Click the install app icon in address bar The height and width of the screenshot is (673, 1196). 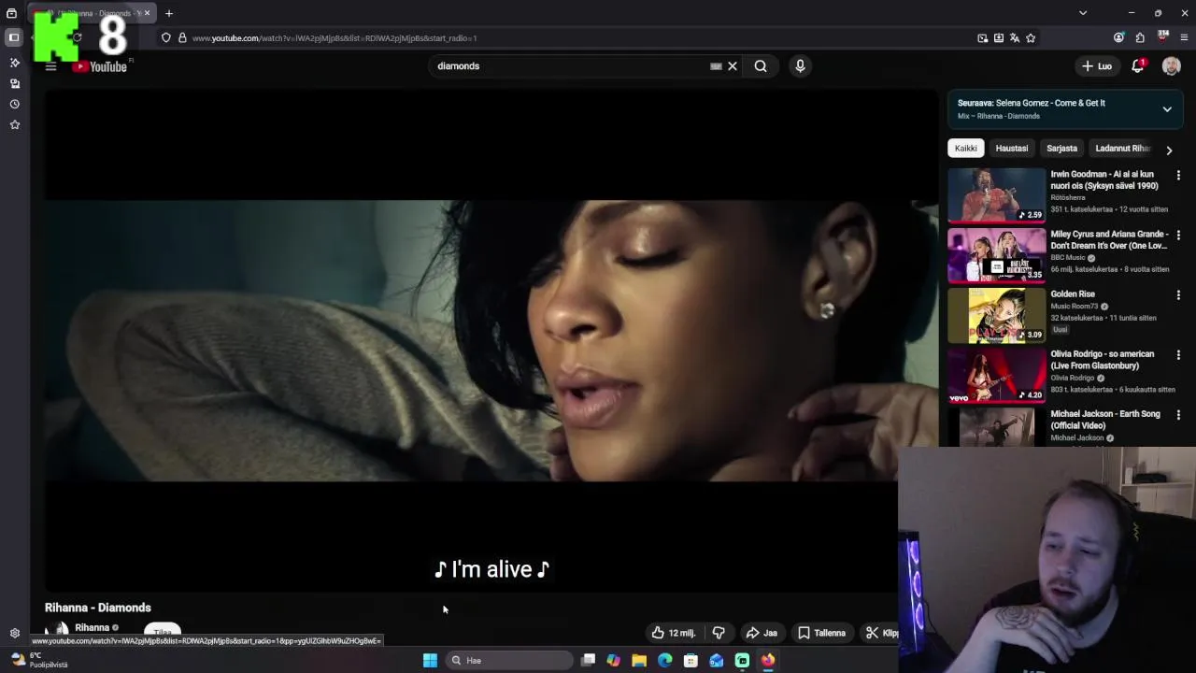click(999, 38)
